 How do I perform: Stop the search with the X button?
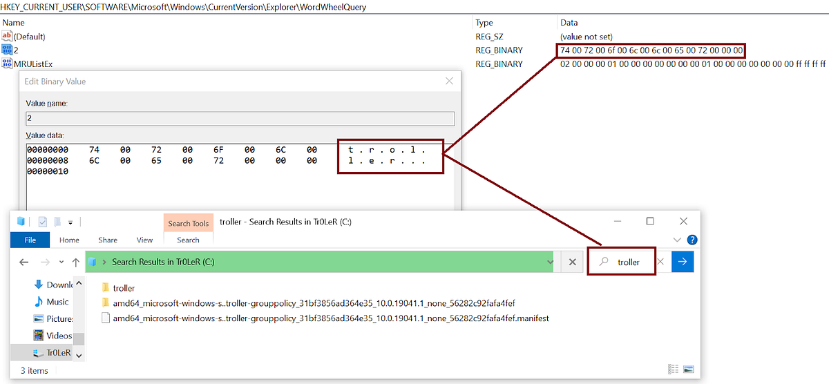pos(572,262)
